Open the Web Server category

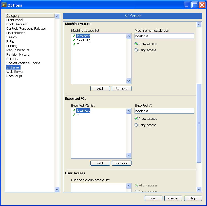[15, 72]
